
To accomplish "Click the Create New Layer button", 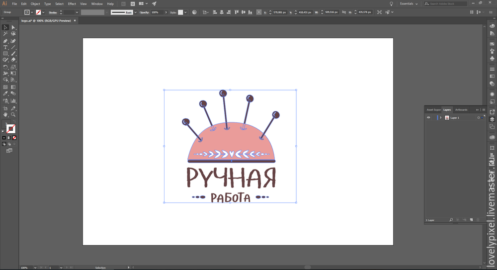I will point(471,220).
